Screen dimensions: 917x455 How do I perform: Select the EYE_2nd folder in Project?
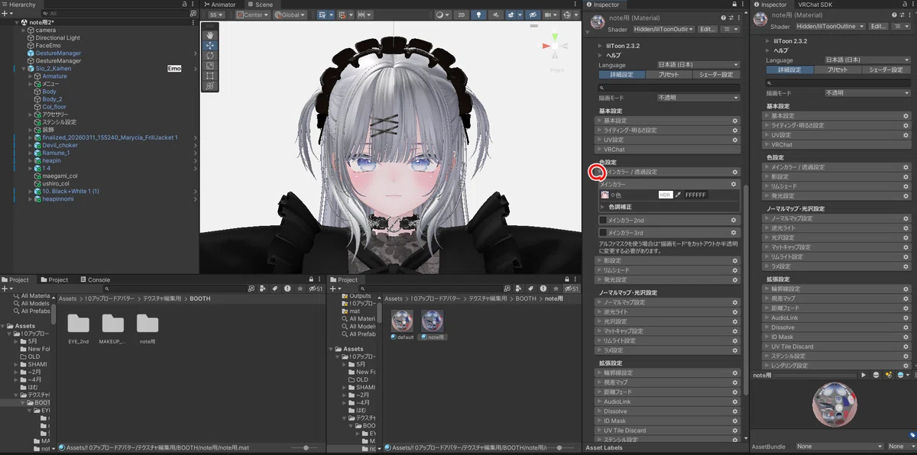78,323
